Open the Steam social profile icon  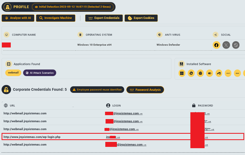(x=236, y=45)
